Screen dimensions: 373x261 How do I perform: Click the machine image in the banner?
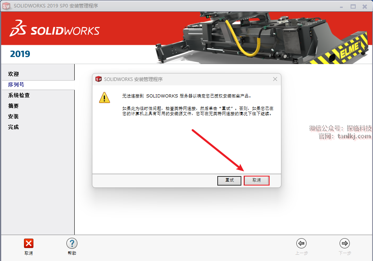click(262, 38)
